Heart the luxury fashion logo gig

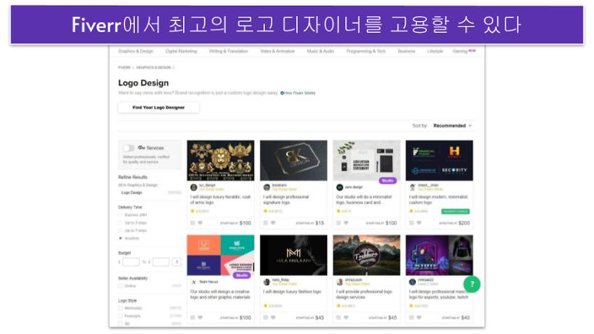(273, 317)
